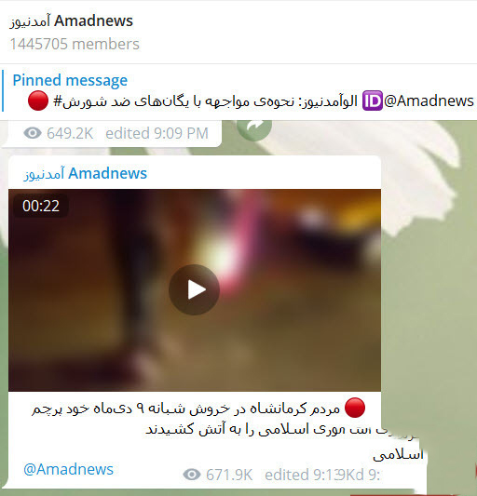Click the edited 9:09 PM timestamp
This screenshot has height=496, width=477.
[x=157, y=133]
